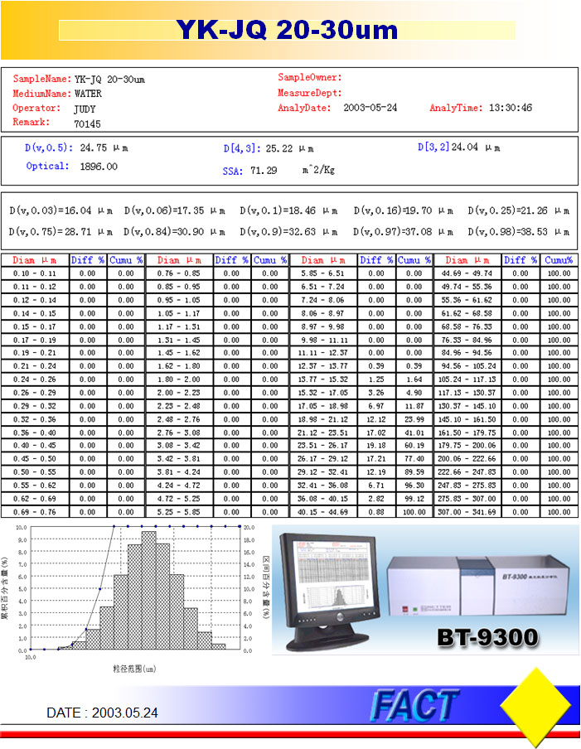Select the "D(v,0.1)=18.46" entry
581x749 pixels.
click(288, 210)
